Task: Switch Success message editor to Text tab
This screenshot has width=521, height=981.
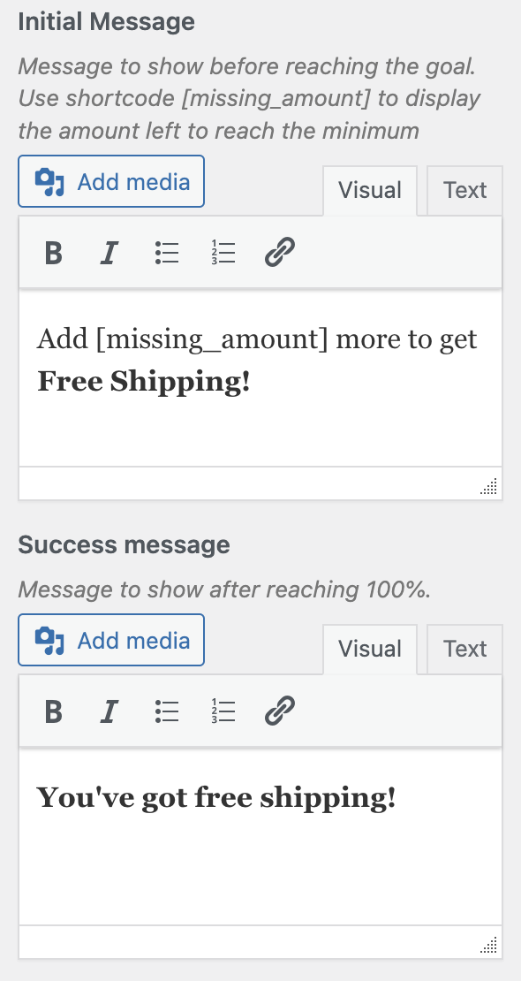Action: (x=464, y=649)
